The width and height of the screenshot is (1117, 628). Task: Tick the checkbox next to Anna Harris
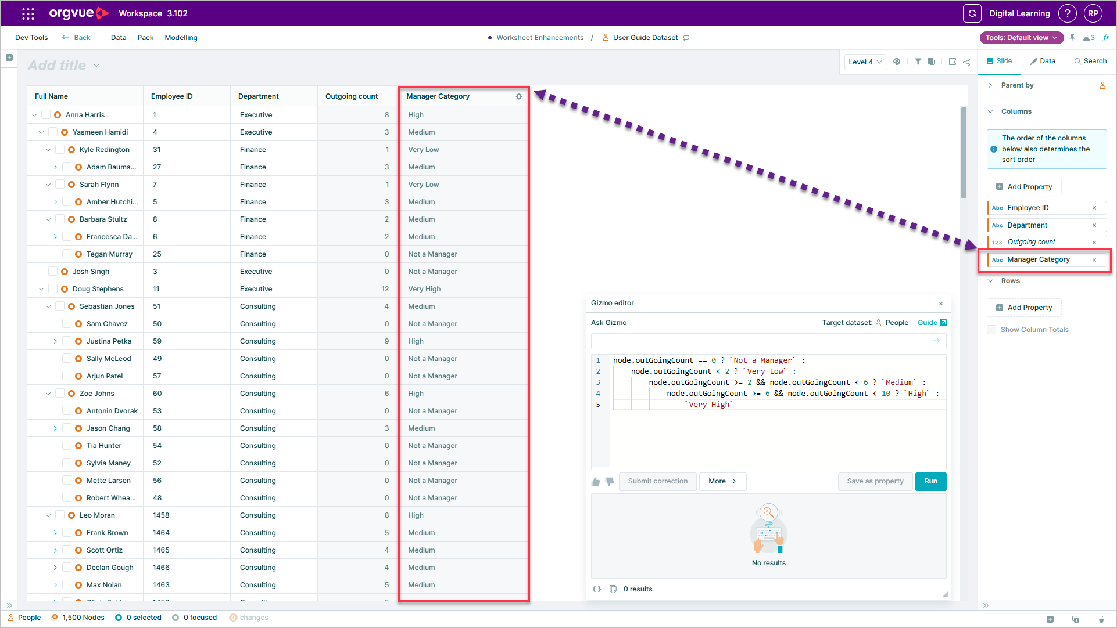(46, 115)
